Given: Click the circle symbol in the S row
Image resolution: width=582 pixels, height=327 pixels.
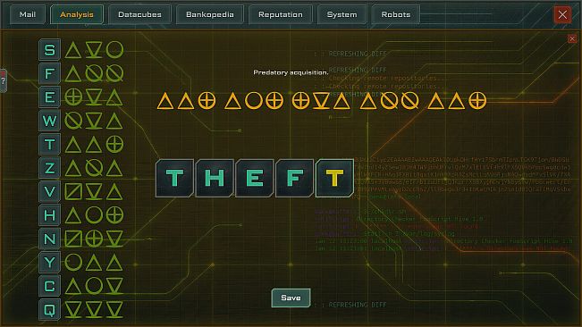Looking at the screenshot, I should tap(114, 50).
